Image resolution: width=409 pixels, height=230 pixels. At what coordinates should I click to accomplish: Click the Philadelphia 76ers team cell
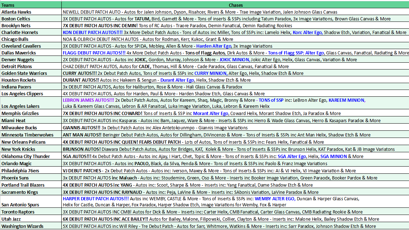pos(31,171)
